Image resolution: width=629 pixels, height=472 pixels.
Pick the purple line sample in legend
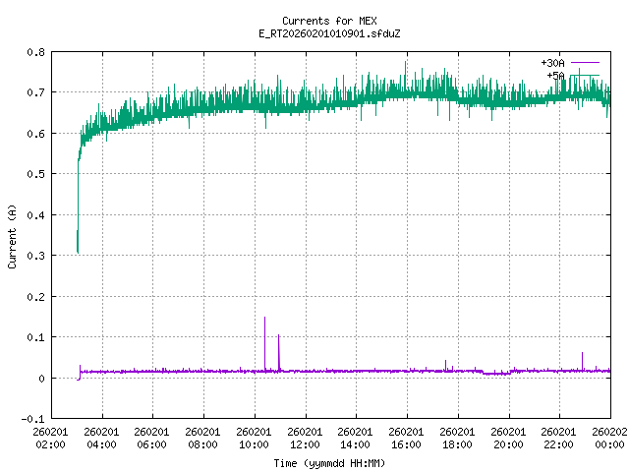(x=584, y=63)
